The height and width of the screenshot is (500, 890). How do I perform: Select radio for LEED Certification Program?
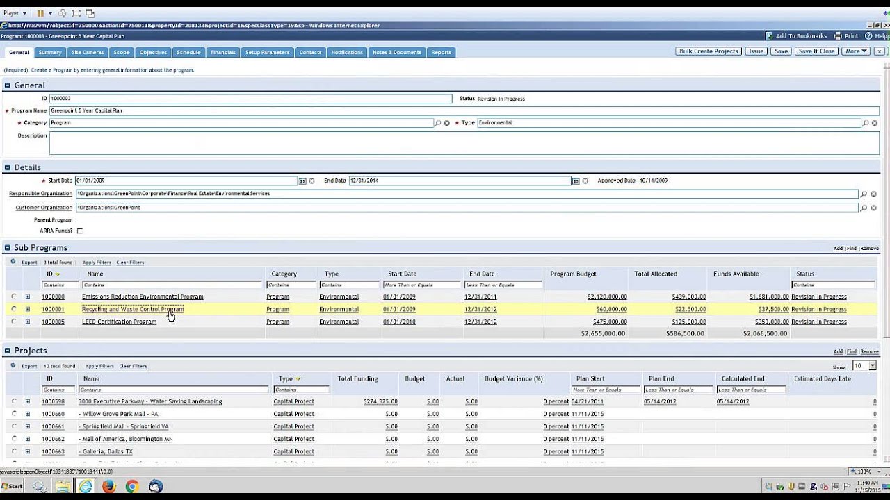click(x=14, y=322)
